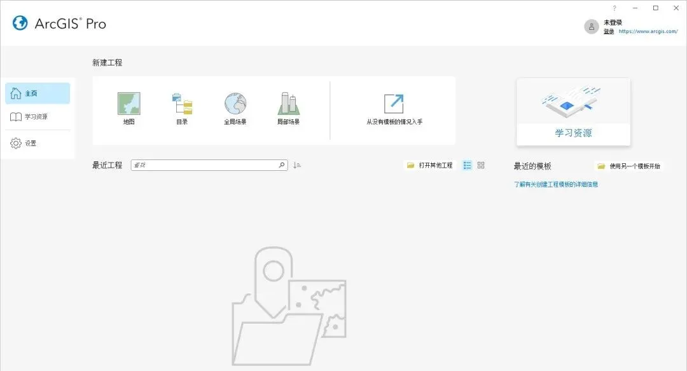Click the 未登录 status text
Image resolution: width=687 pixels, height=371 pixels.
(613, 22)
